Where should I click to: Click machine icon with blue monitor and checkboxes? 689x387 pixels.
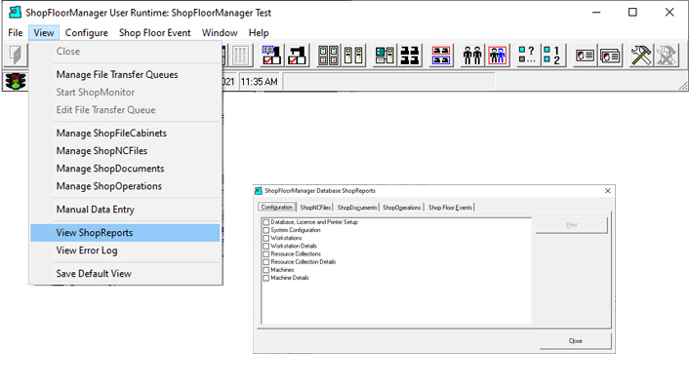tap(271, 56)
